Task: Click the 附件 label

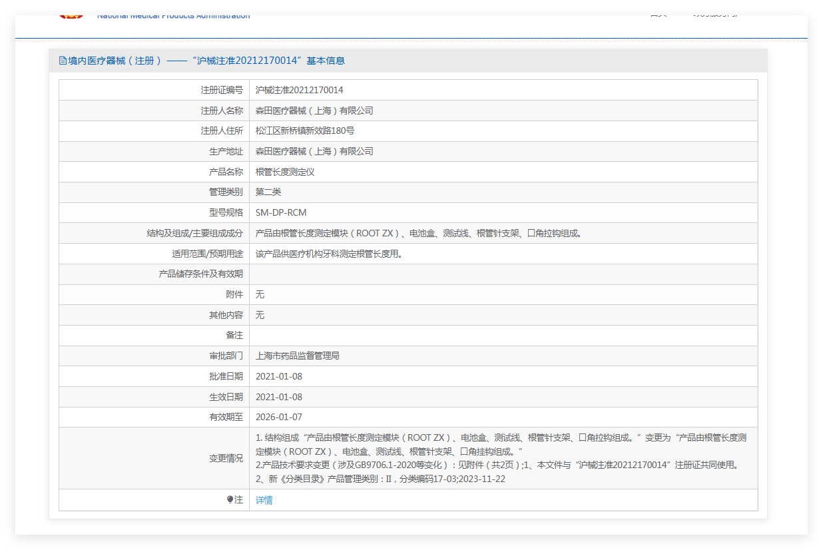Action: coord(234,294)
